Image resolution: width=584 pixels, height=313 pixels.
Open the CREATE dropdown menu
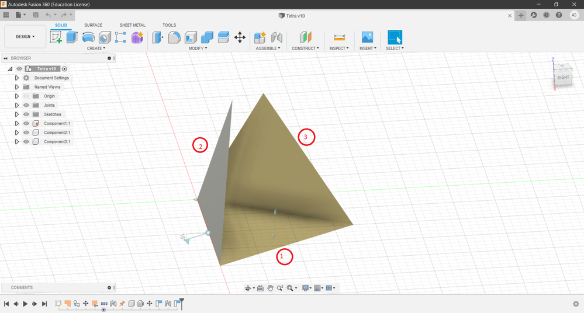pyautogui.click(x=96, y=48)
